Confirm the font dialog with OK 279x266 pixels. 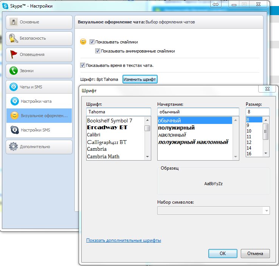click(223, 254)
